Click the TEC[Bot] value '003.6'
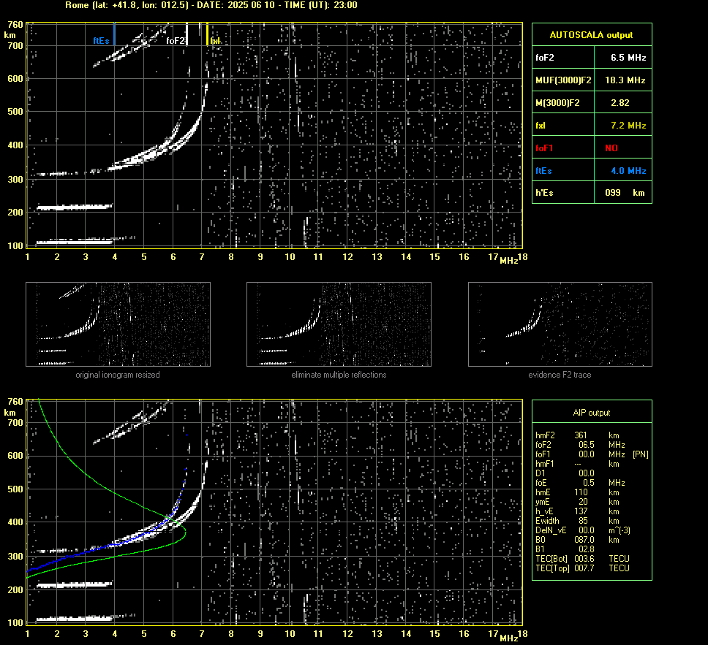The image size is (708, 645). [584, 558]
